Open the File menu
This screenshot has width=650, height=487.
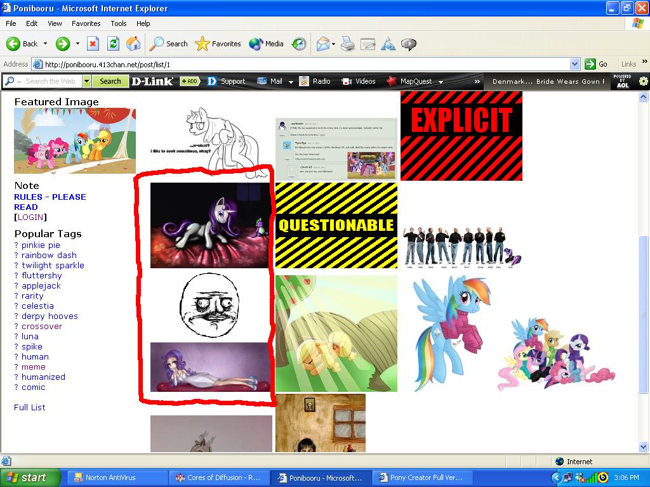11,23
